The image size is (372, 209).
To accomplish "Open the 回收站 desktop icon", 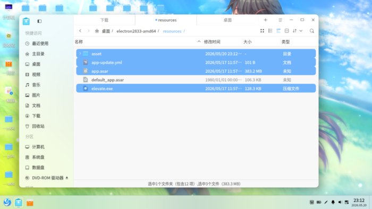I will pos(9,40).
